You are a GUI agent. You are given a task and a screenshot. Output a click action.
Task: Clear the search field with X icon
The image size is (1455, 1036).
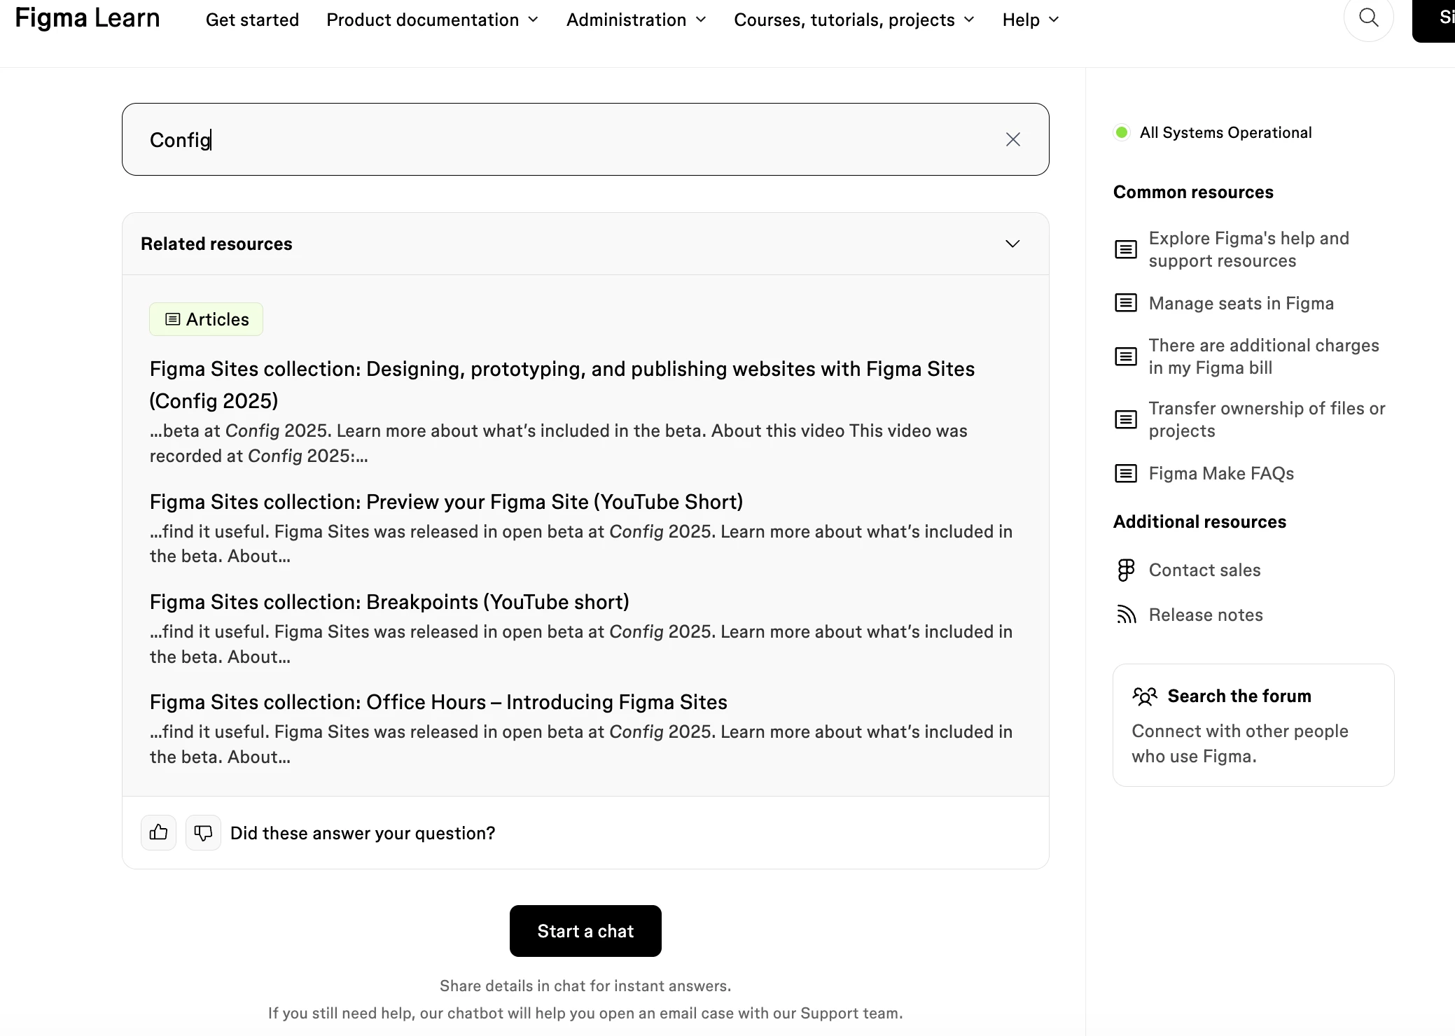[1012, 139]
